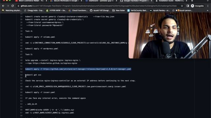
Task: Click the 'sed -i s/HOST_NAME' ingress.yaml line
Action: coord(50,113)
